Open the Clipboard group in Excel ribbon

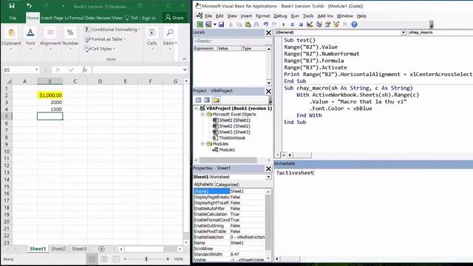11,38
